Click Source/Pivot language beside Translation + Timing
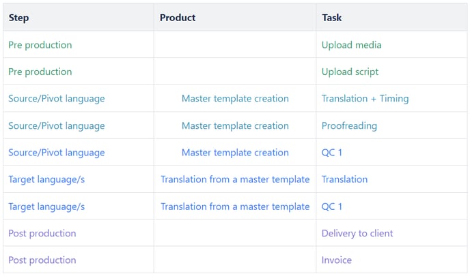Image resolution: width=470 pixels, height=276 pixels. (x=57, y=99)
